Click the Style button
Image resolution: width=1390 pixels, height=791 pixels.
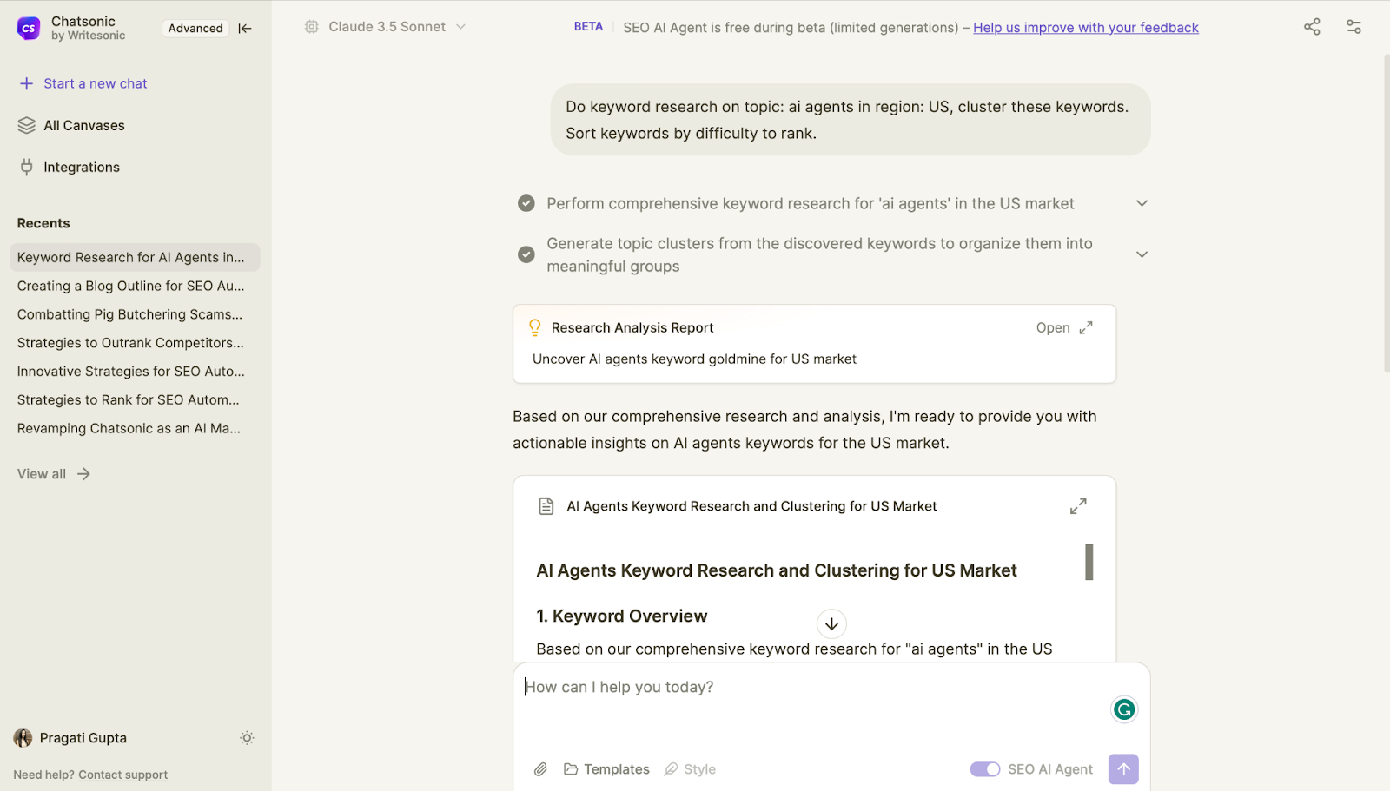tap(690, 769)
